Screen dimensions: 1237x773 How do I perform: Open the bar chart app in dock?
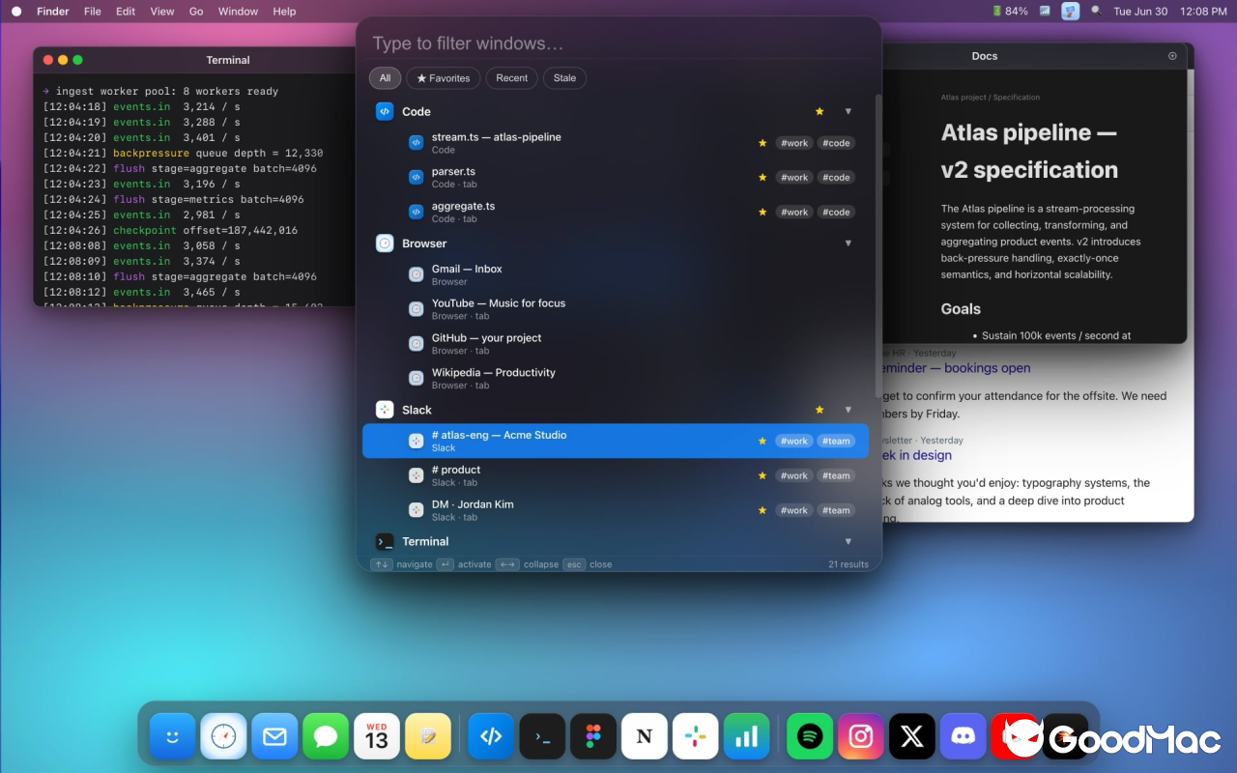point(747,736)
